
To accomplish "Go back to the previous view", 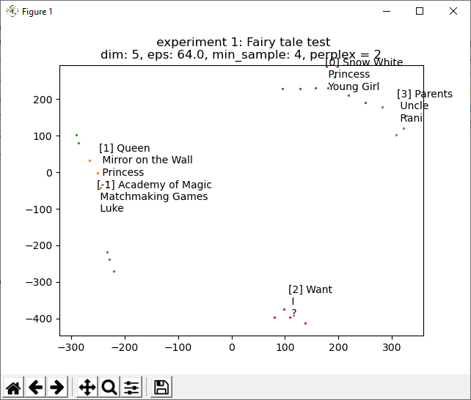I will coord(35,388).
